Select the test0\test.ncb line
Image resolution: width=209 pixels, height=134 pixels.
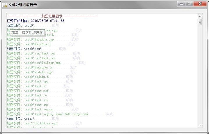[x=40, y=91]
